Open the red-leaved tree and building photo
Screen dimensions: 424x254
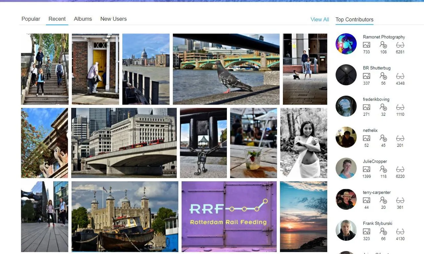click(44, 143)
